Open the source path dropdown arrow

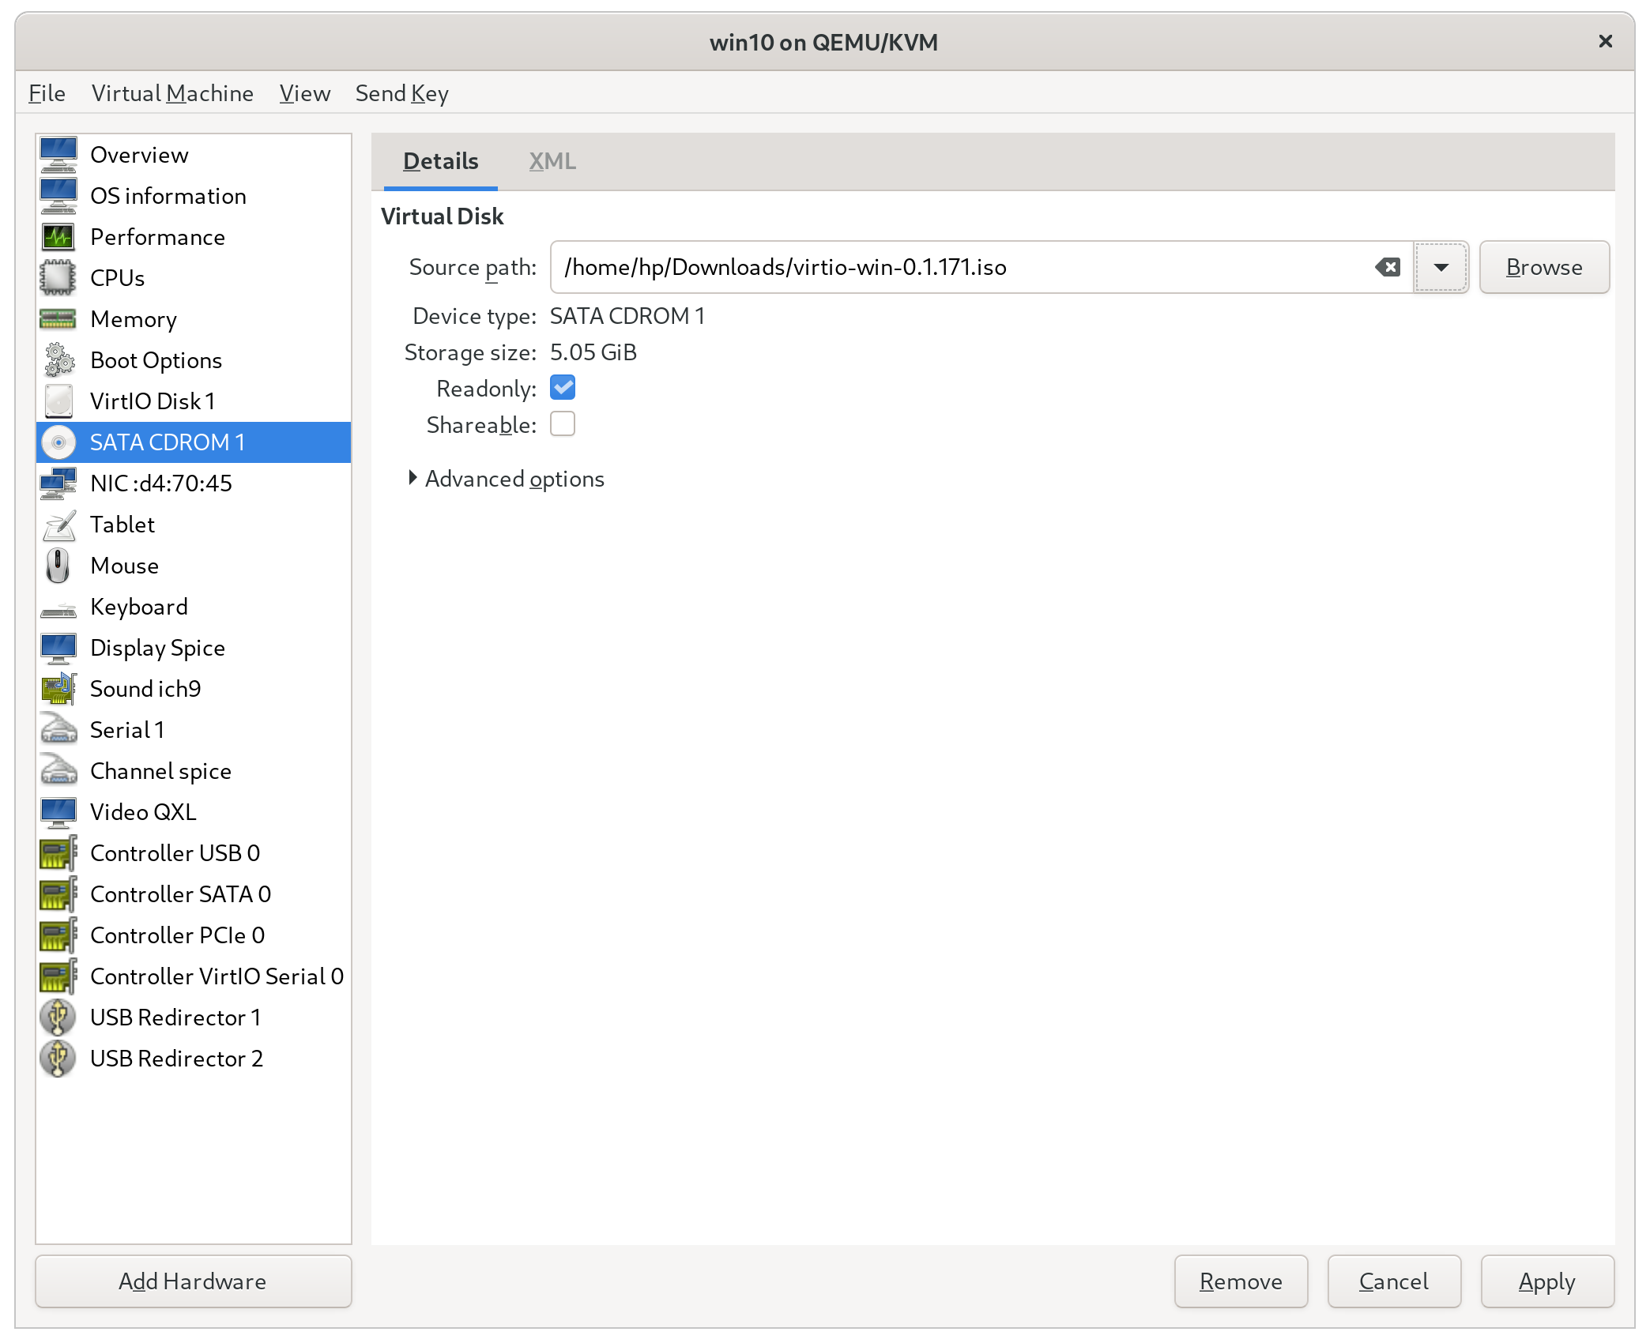(x=1440, y=267)
